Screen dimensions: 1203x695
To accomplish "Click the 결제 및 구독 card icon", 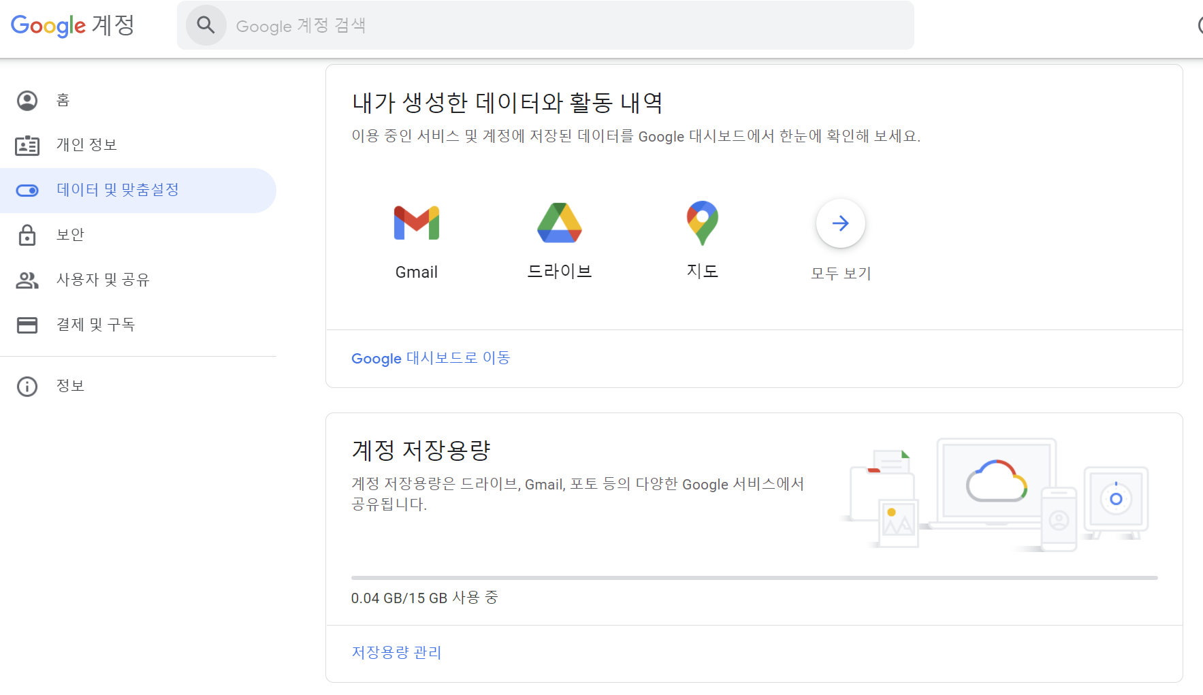I will pos(27,325).
